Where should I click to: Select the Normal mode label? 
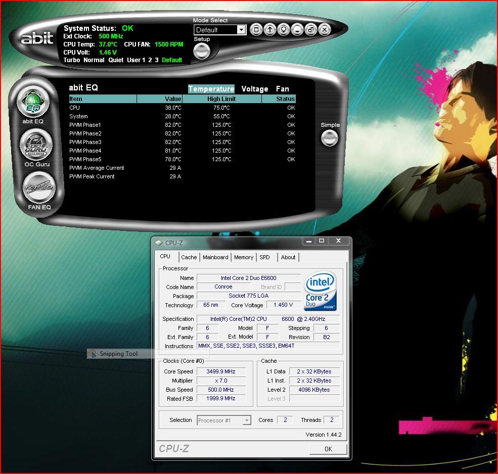[94, 60]
